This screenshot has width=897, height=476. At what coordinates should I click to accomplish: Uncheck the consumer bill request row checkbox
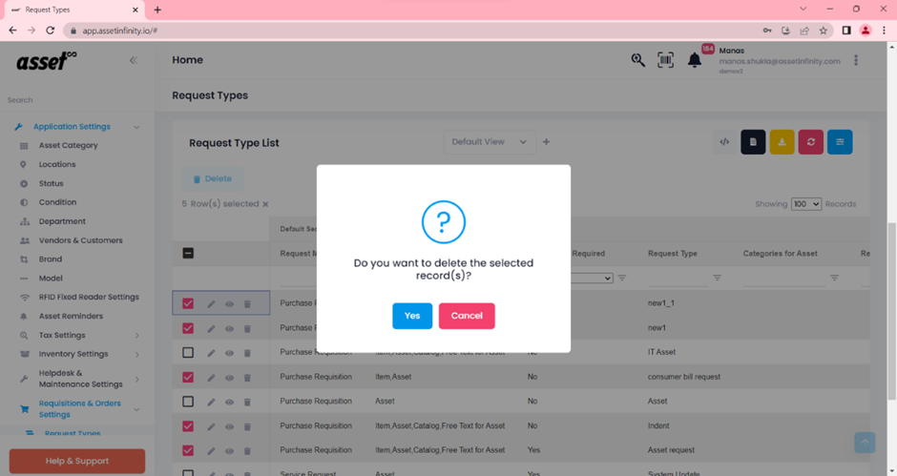click(188, 377)
